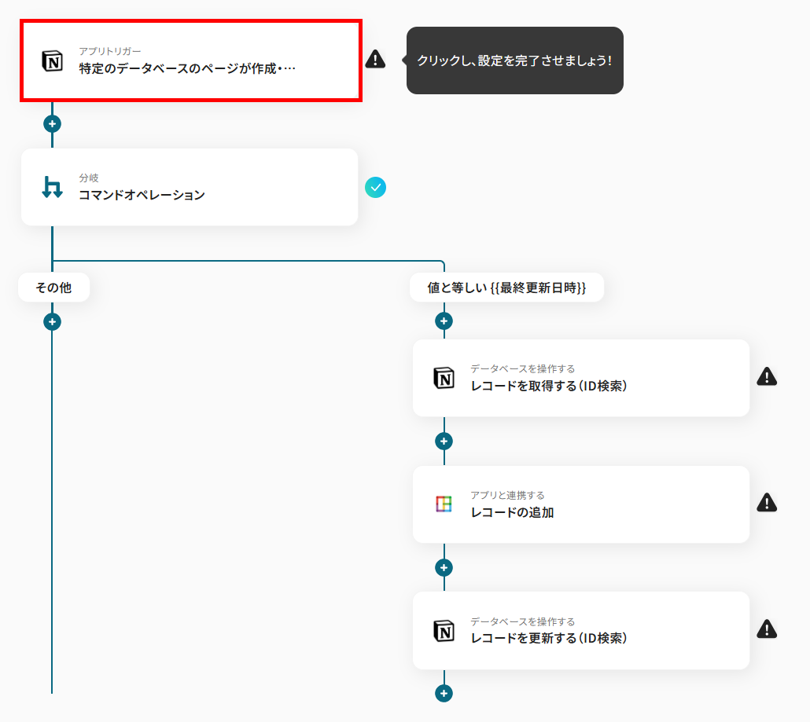Image resolution: width=810 pixels, height=722 pixels.
Task: Click the dark setup prompt tooltip
Action: [514, 60]
